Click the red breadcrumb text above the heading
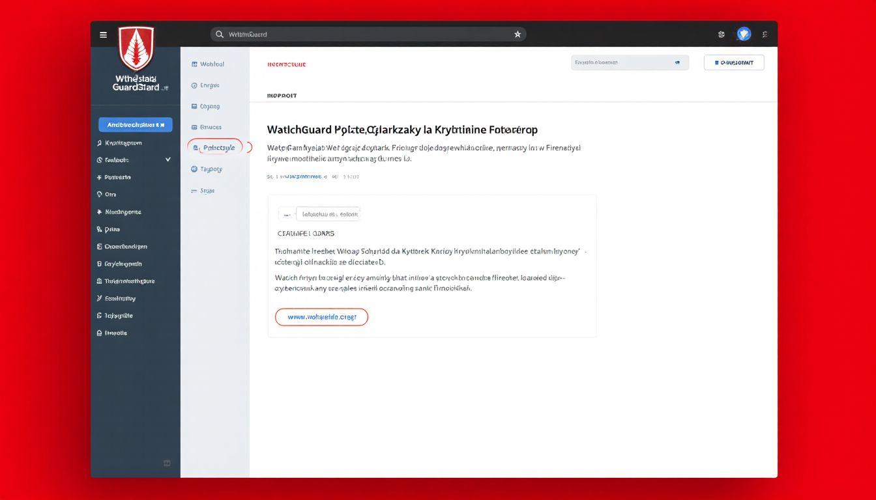Viewport: 876px width, 500px height. 286,64
